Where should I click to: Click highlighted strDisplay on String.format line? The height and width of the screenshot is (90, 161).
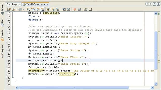point(36,71)
